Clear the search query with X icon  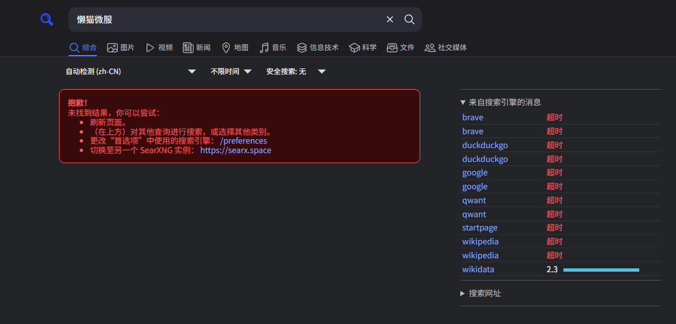pyautogui.click(x=390, y=19)
